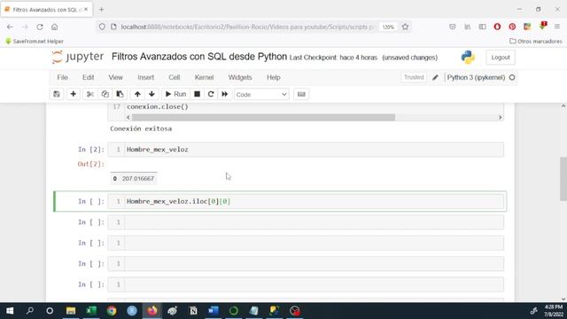Viewport: 567px width, 319px height.
Task: Open SaveFrom.net Helper bookmark
Action: pyautogui.click(x=35, y=42)
